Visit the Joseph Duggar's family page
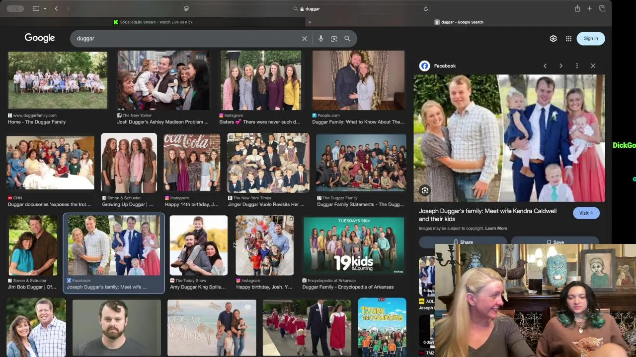Viewport: 636px width, 357px height. coord(586,213)
